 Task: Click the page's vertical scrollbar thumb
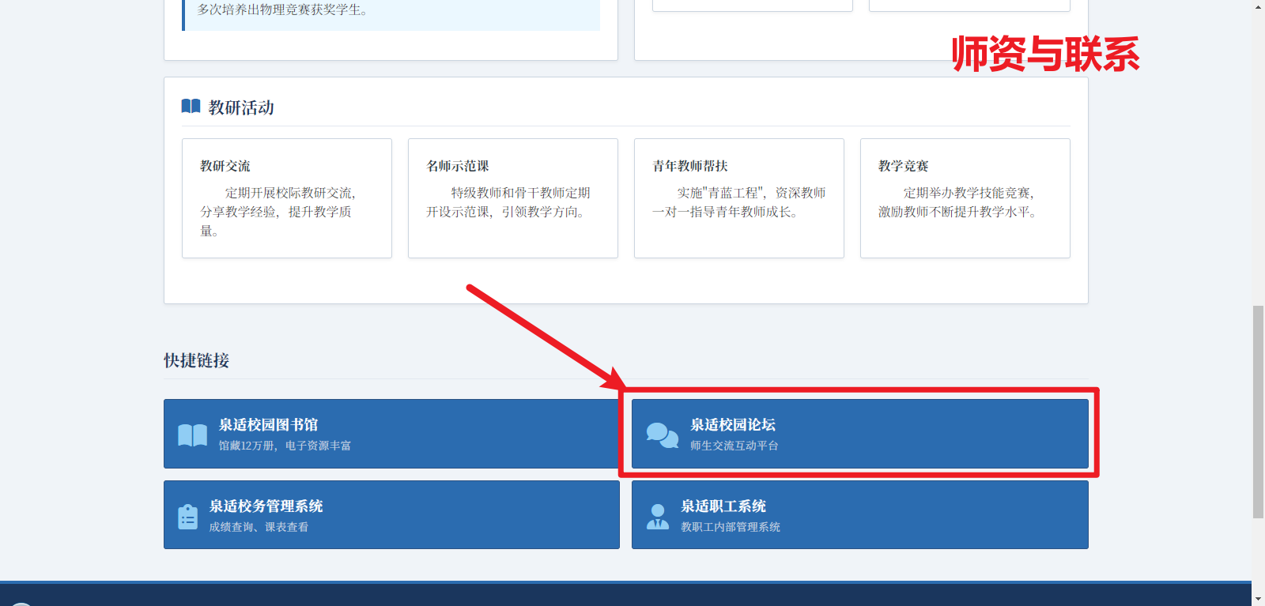1258,412
